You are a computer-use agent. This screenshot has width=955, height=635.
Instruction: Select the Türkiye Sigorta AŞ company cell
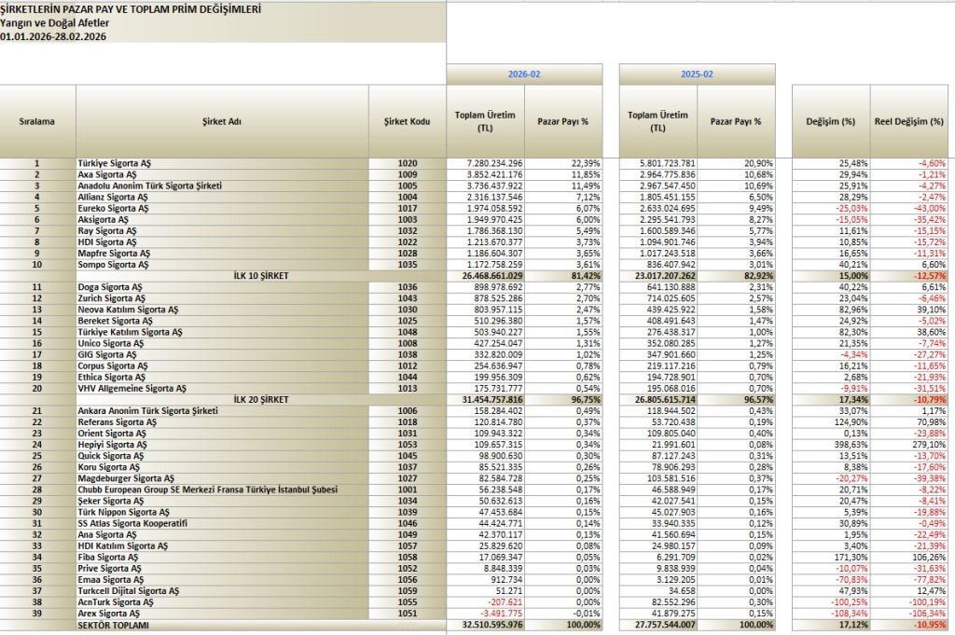pyautogui.click(x=110, y=163)
